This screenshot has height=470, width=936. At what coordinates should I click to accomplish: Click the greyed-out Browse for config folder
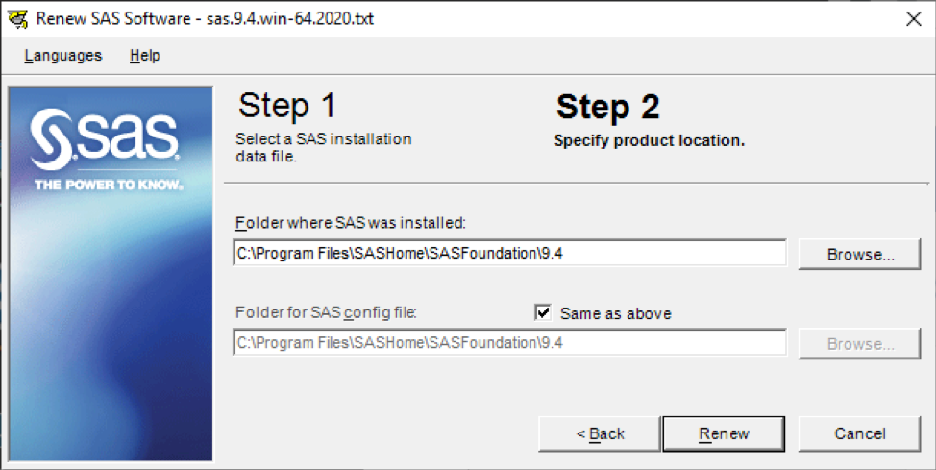pyautogui.click(x=859, y=344)
